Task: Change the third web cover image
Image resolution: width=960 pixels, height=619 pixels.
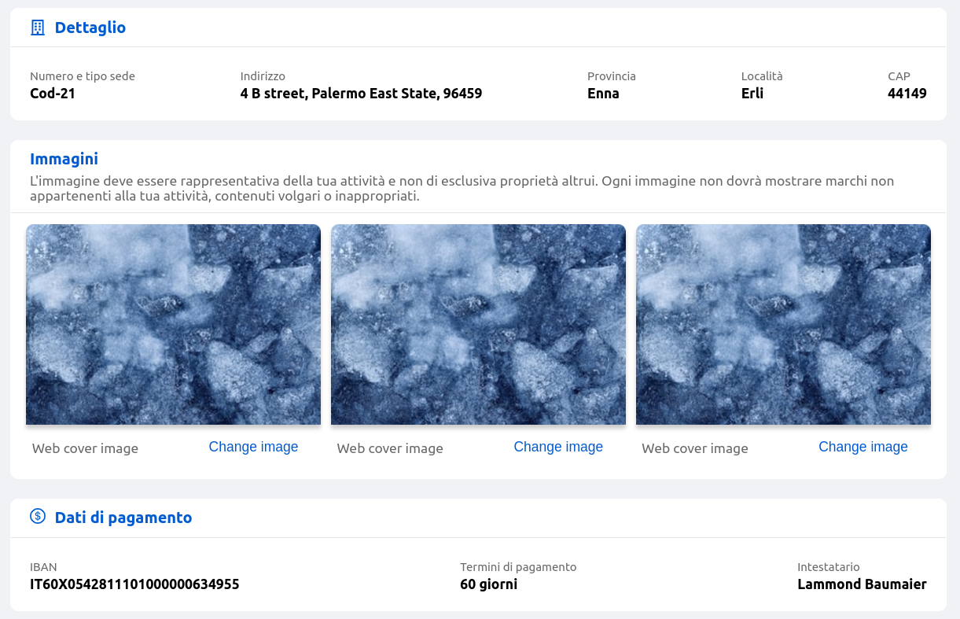Action: tap(863, 447)
